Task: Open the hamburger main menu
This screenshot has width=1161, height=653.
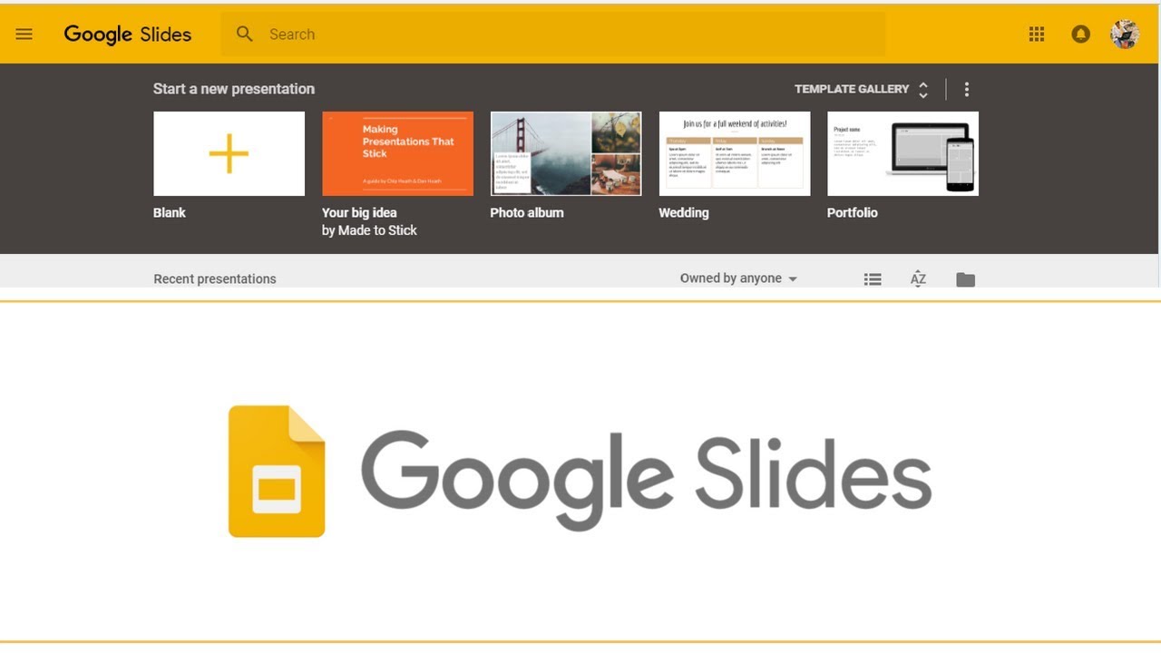Action: (x=24, y=34)
